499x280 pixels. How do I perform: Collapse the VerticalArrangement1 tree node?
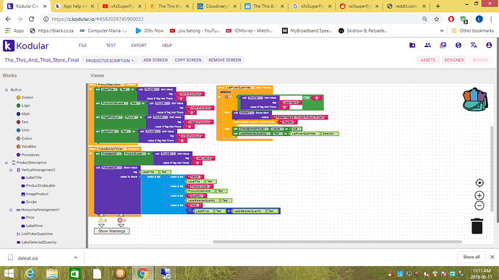tap(11, 170)
